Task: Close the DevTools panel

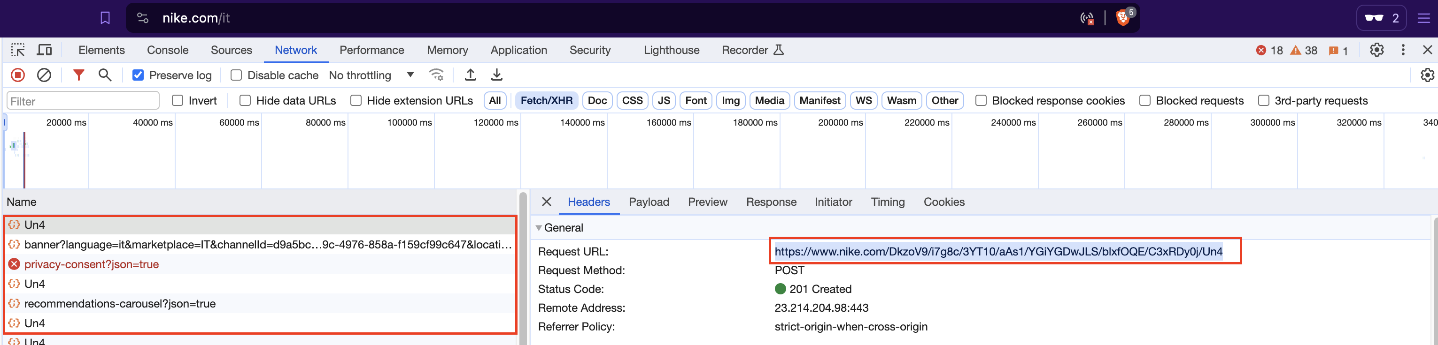Action: 1427,50
